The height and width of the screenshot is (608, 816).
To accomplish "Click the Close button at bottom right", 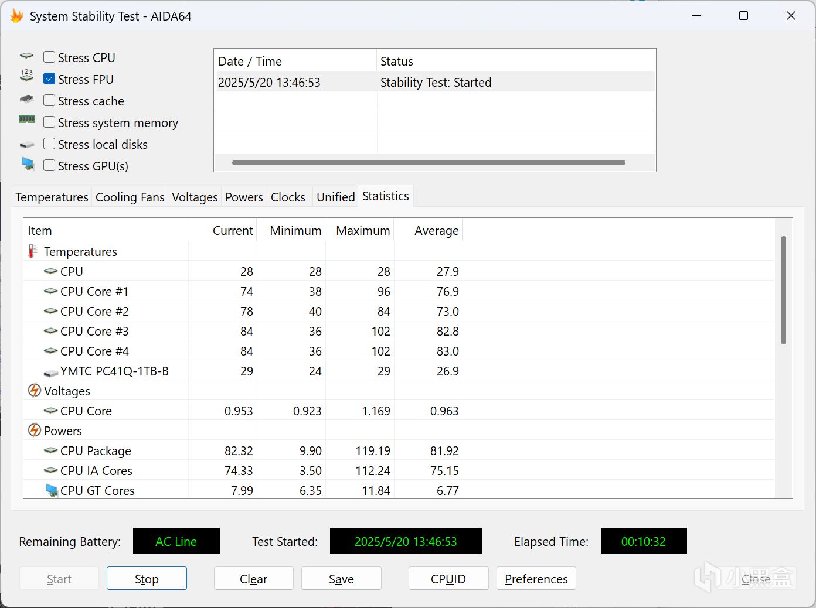I will click(x=756, y=579).
